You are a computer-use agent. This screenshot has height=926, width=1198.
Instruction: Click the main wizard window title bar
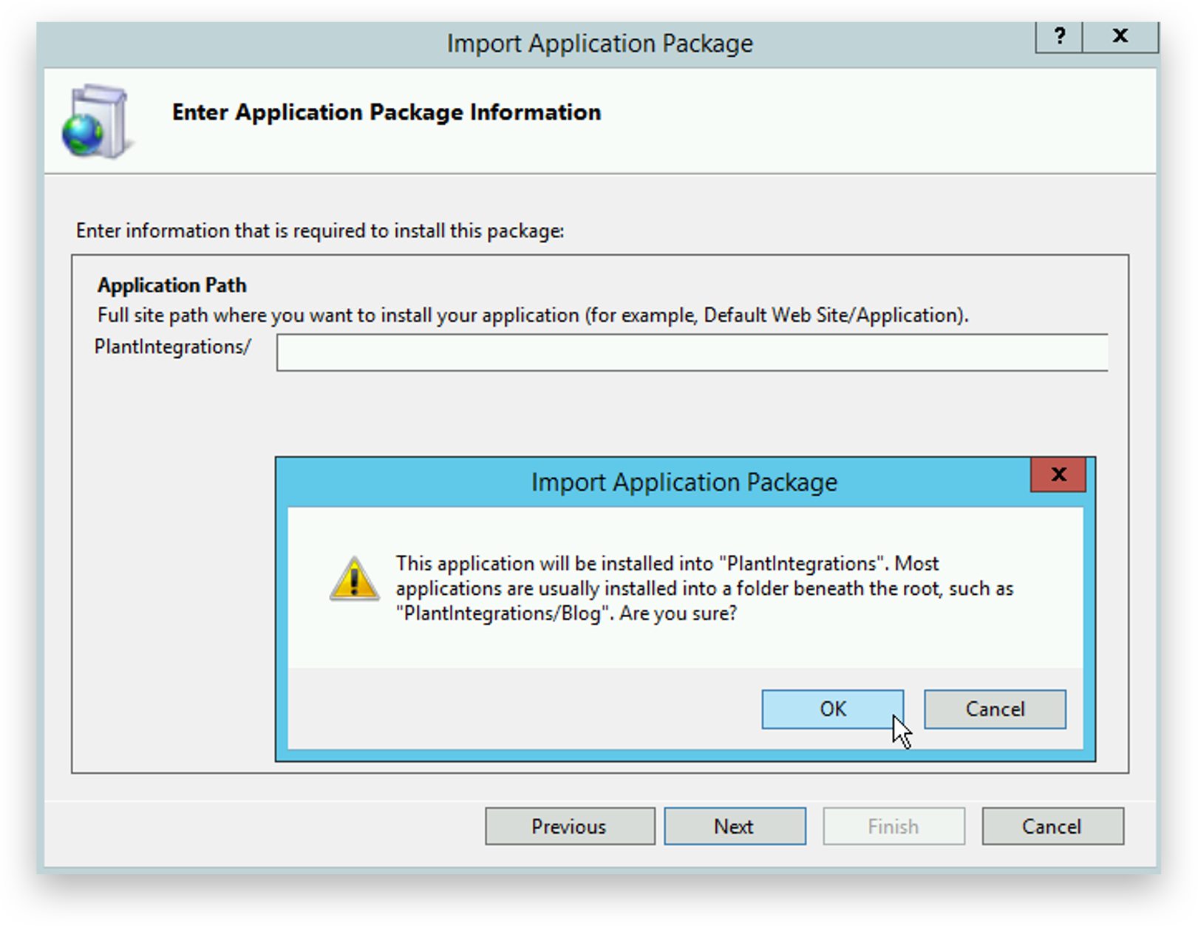(x=599, y=44)
